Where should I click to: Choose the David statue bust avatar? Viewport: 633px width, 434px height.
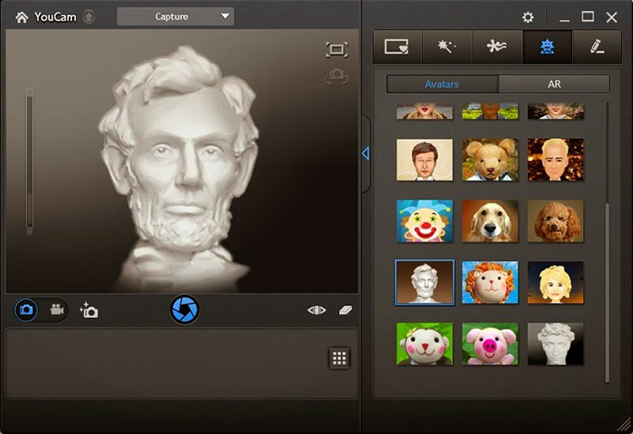[x=556, y=344]
